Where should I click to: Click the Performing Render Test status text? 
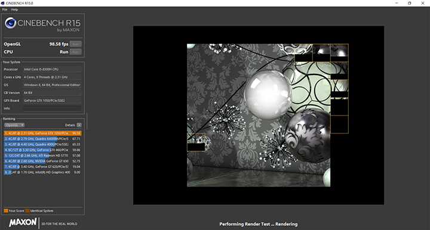coord(259,224)
